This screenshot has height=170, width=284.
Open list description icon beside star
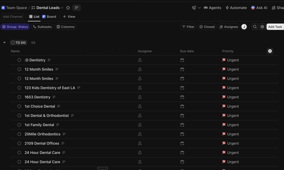pyautogui.click(x=77, y=8)
